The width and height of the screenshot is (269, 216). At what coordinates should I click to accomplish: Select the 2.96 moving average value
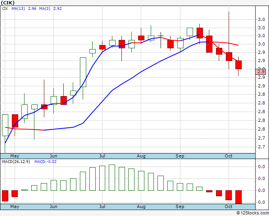[32, 9]
